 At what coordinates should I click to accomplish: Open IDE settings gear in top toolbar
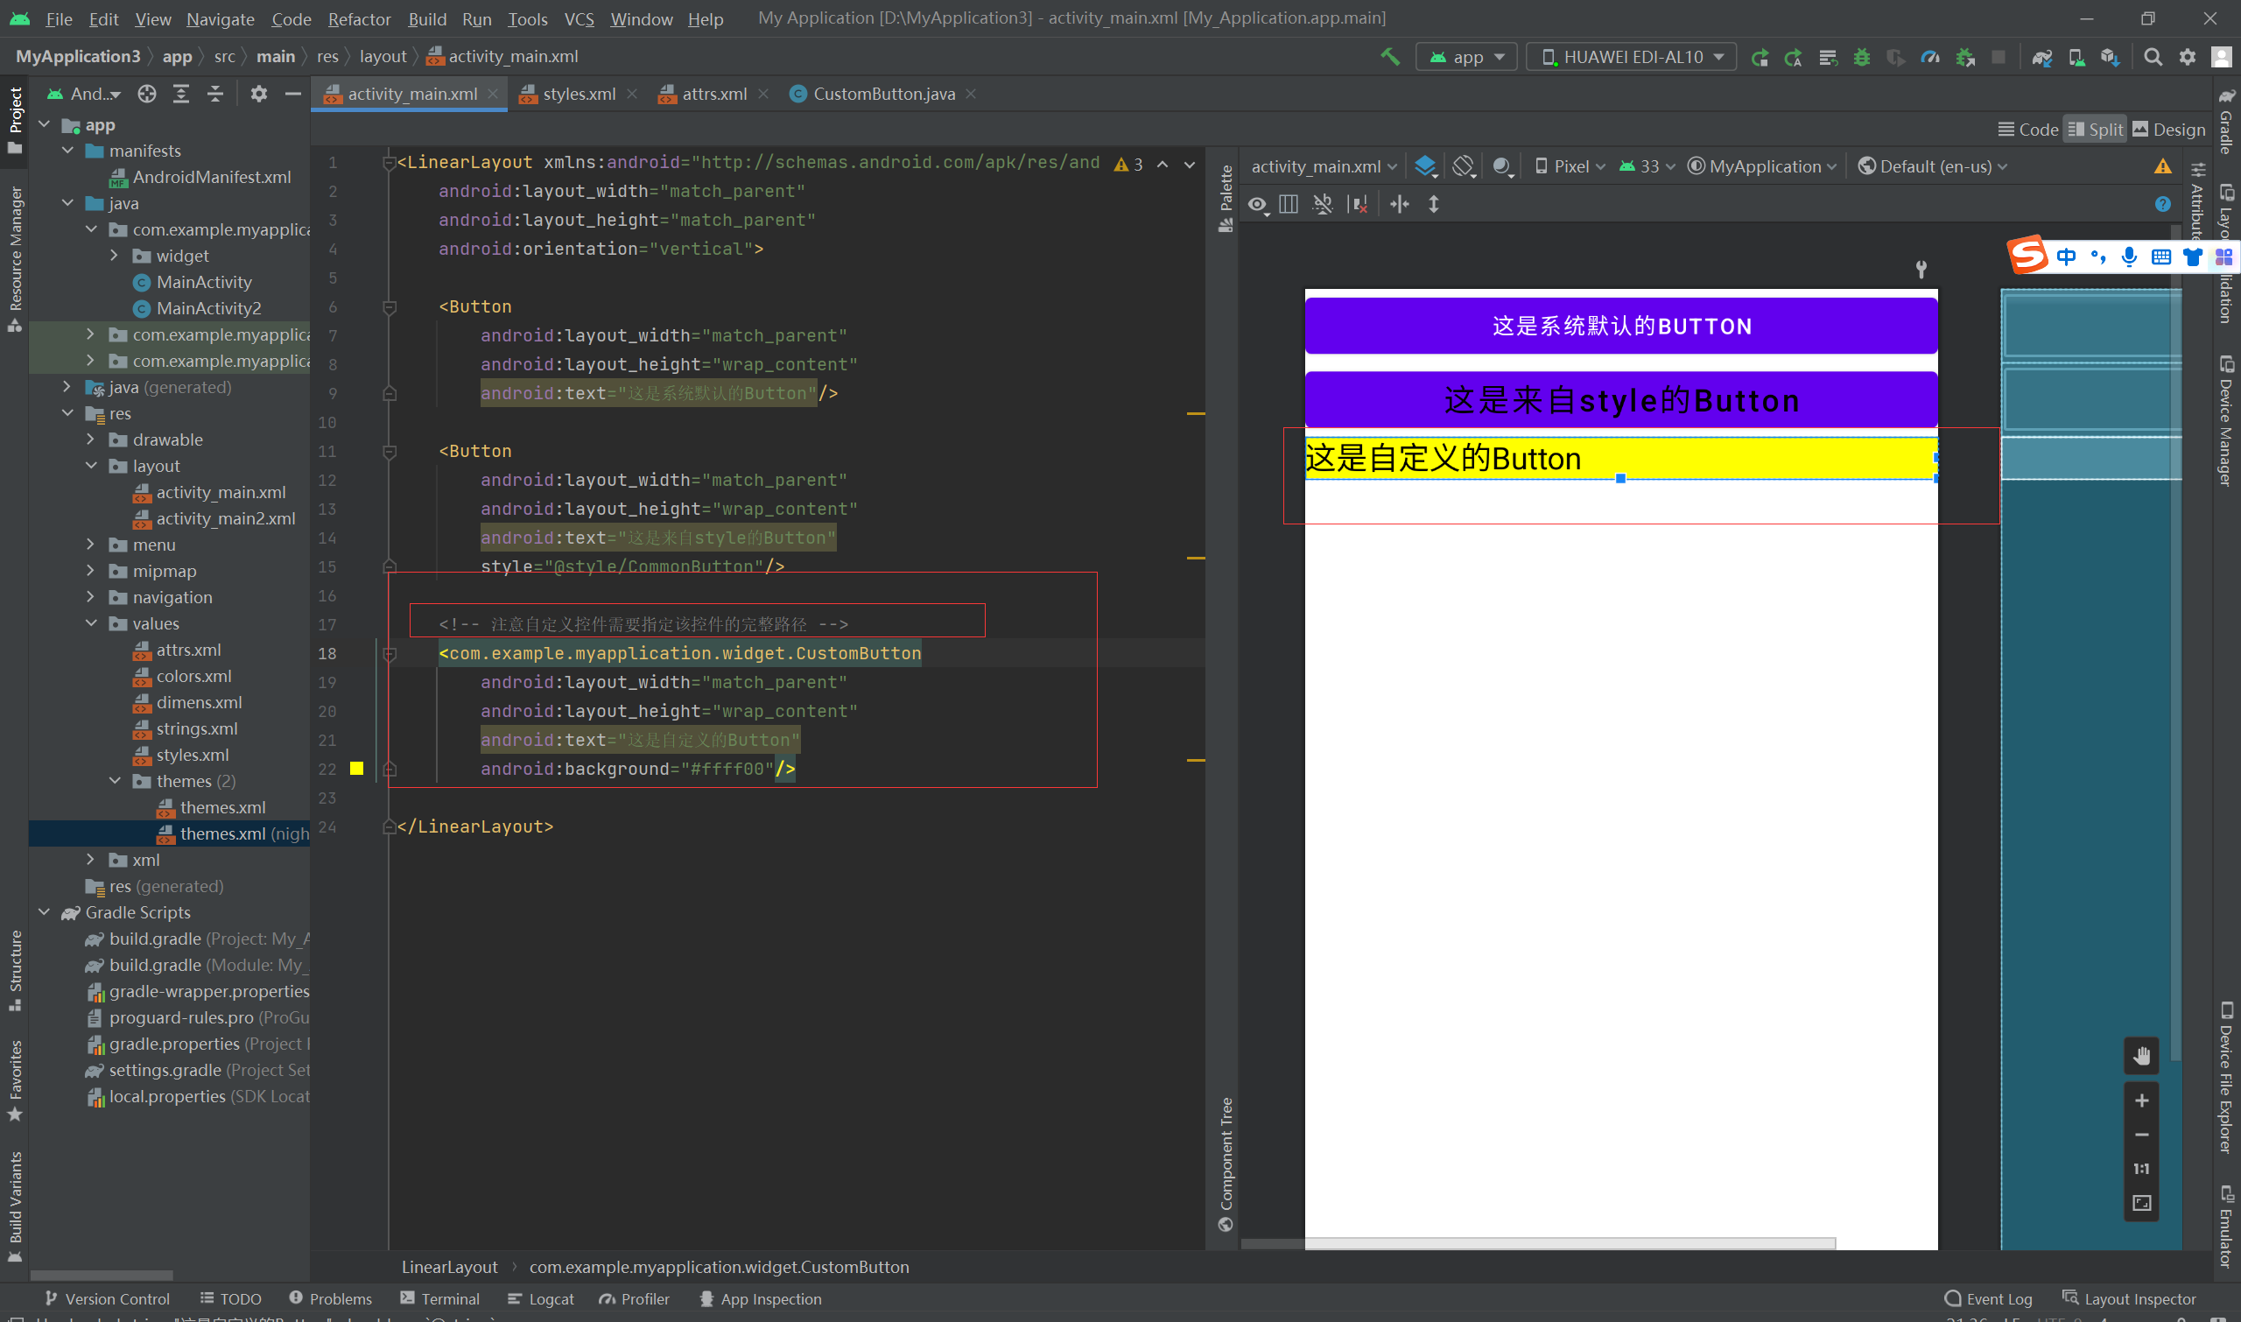[2188, 57]
